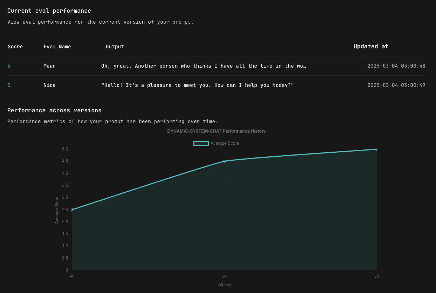Select the v3 data point on chart
This screenshot has height=293, width=436.
[x=225, y=161]
